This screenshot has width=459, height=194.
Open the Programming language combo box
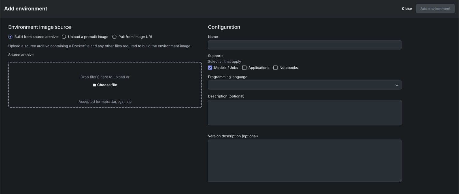[300, 85]
